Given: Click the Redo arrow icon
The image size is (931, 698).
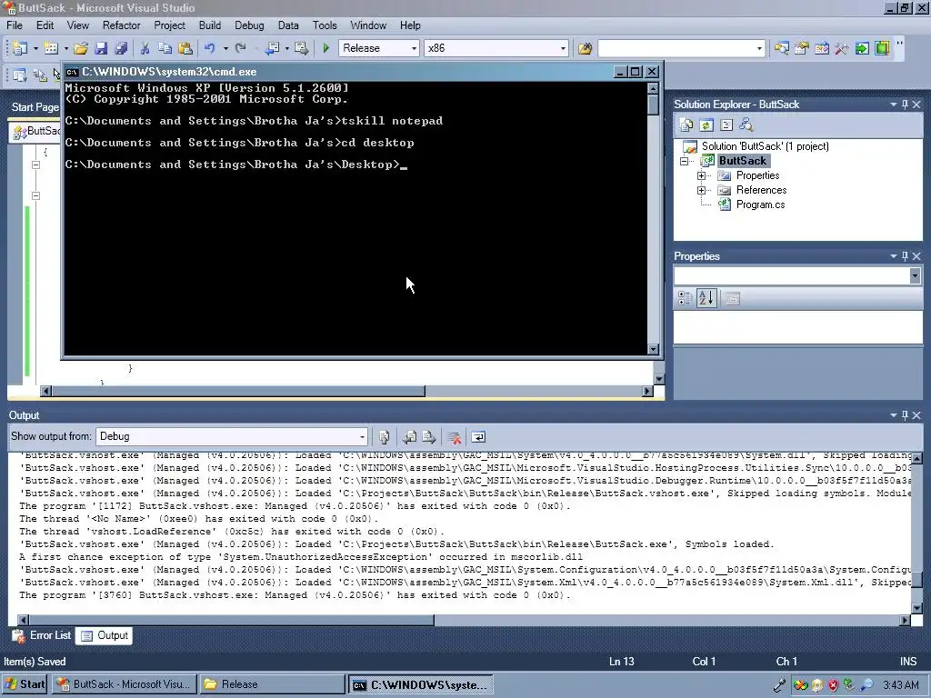Looking at the screenshot, I should [240, 48].
